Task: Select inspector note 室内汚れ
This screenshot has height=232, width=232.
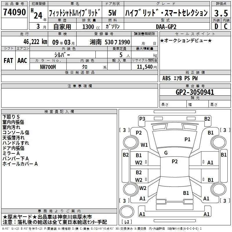Action: pyautogui.click(x=11, y=127)
